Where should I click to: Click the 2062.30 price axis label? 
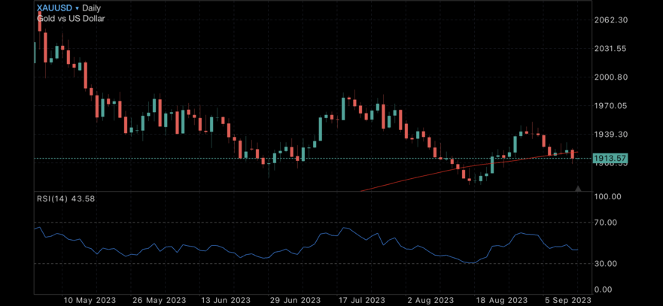pyautogui.click(x=610, y=20)
